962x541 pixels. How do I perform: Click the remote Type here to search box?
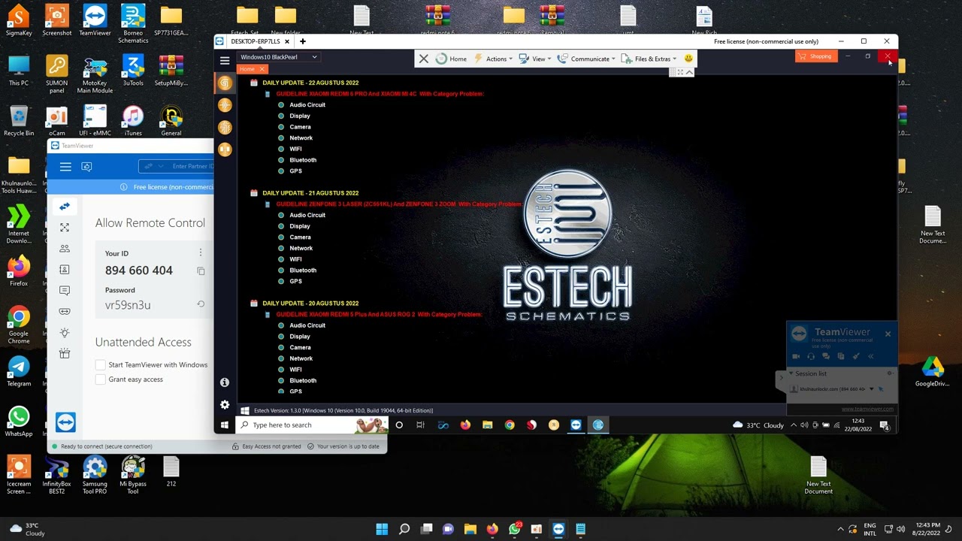click(x=310, y=425)
